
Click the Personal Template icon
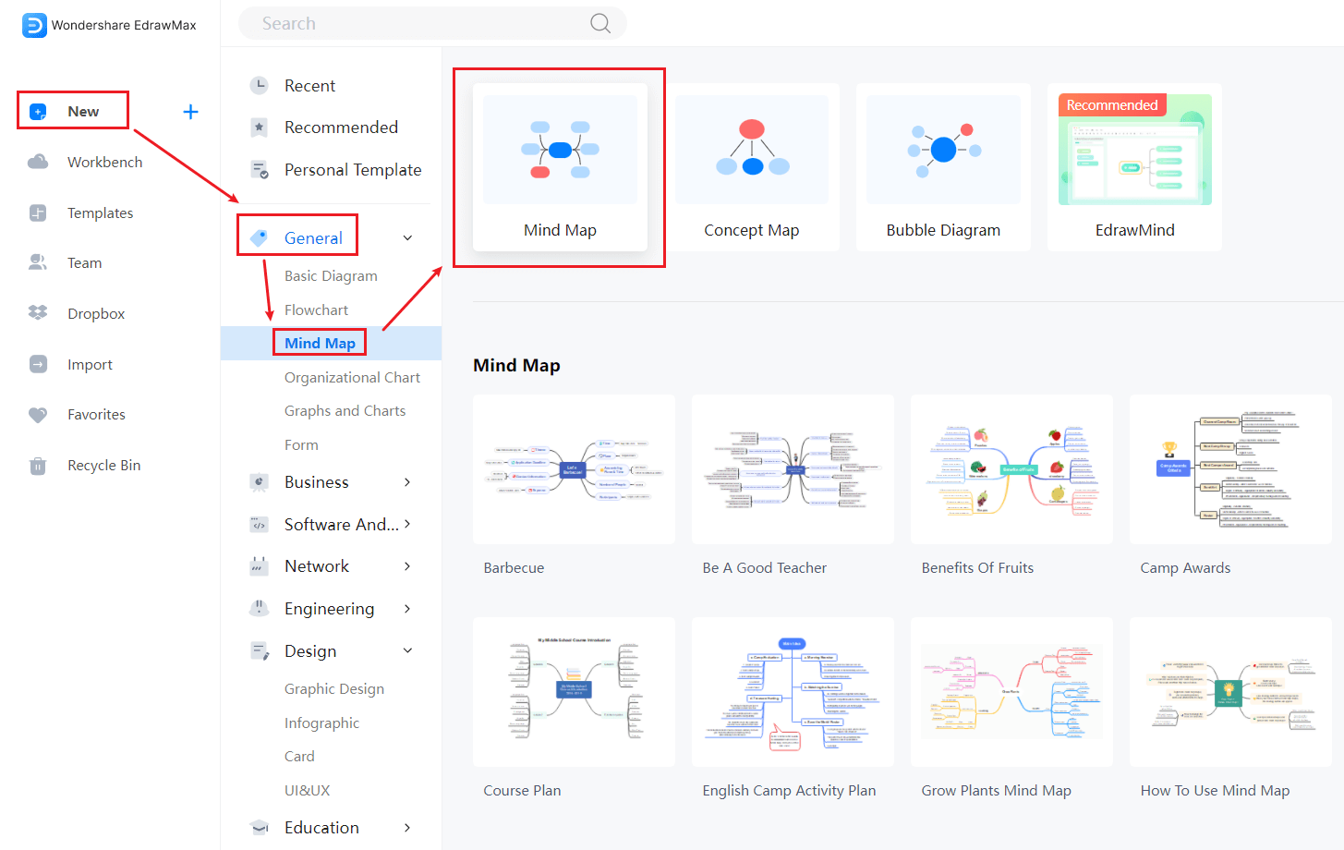260,170
